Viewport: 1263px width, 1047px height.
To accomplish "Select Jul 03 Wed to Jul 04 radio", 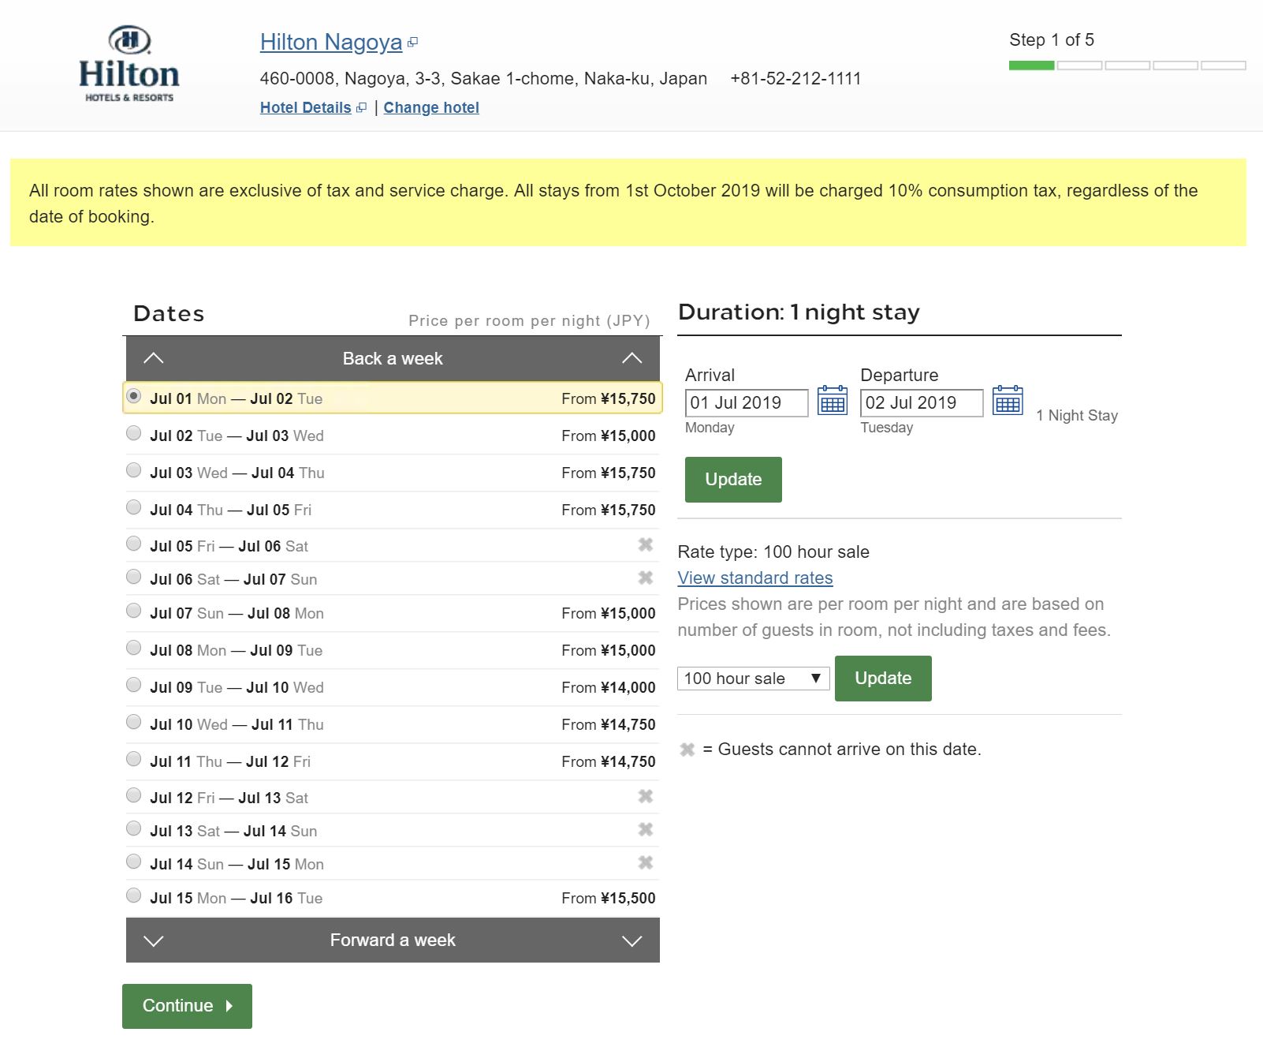I will click(x=134, y=470).
